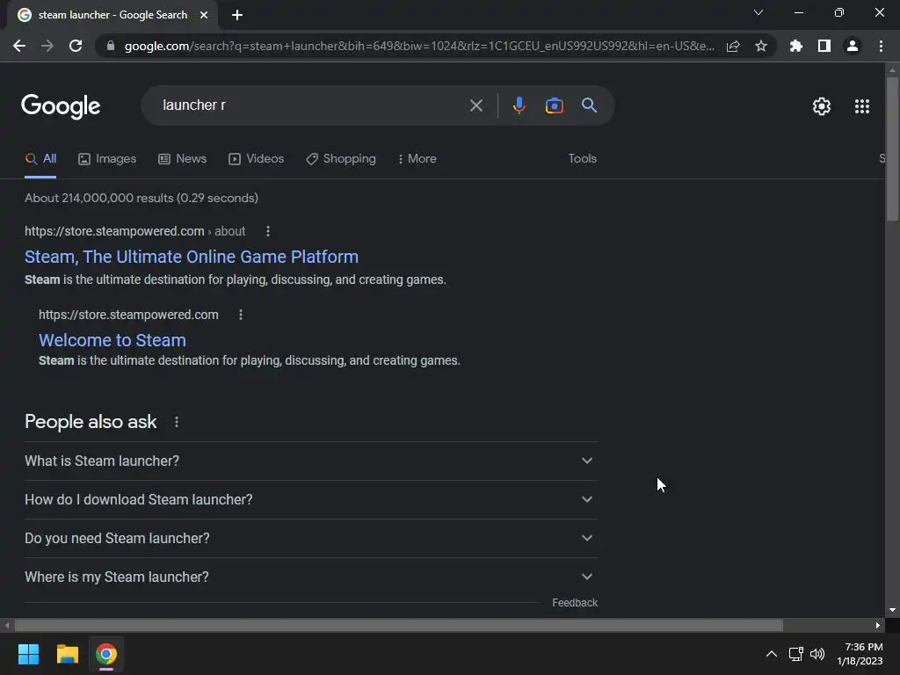
Task: Bookmark this tab with the star icon
Action: 761,46
